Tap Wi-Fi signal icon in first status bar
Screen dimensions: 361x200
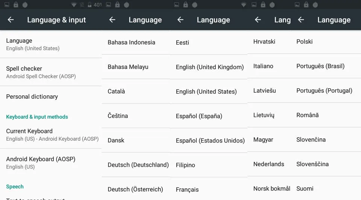tap(74, 5)
